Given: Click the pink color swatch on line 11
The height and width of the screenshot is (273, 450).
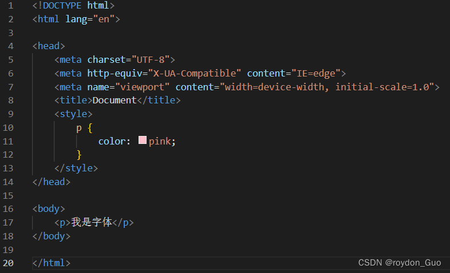Looking at the screenshot, I should [143, 140].
